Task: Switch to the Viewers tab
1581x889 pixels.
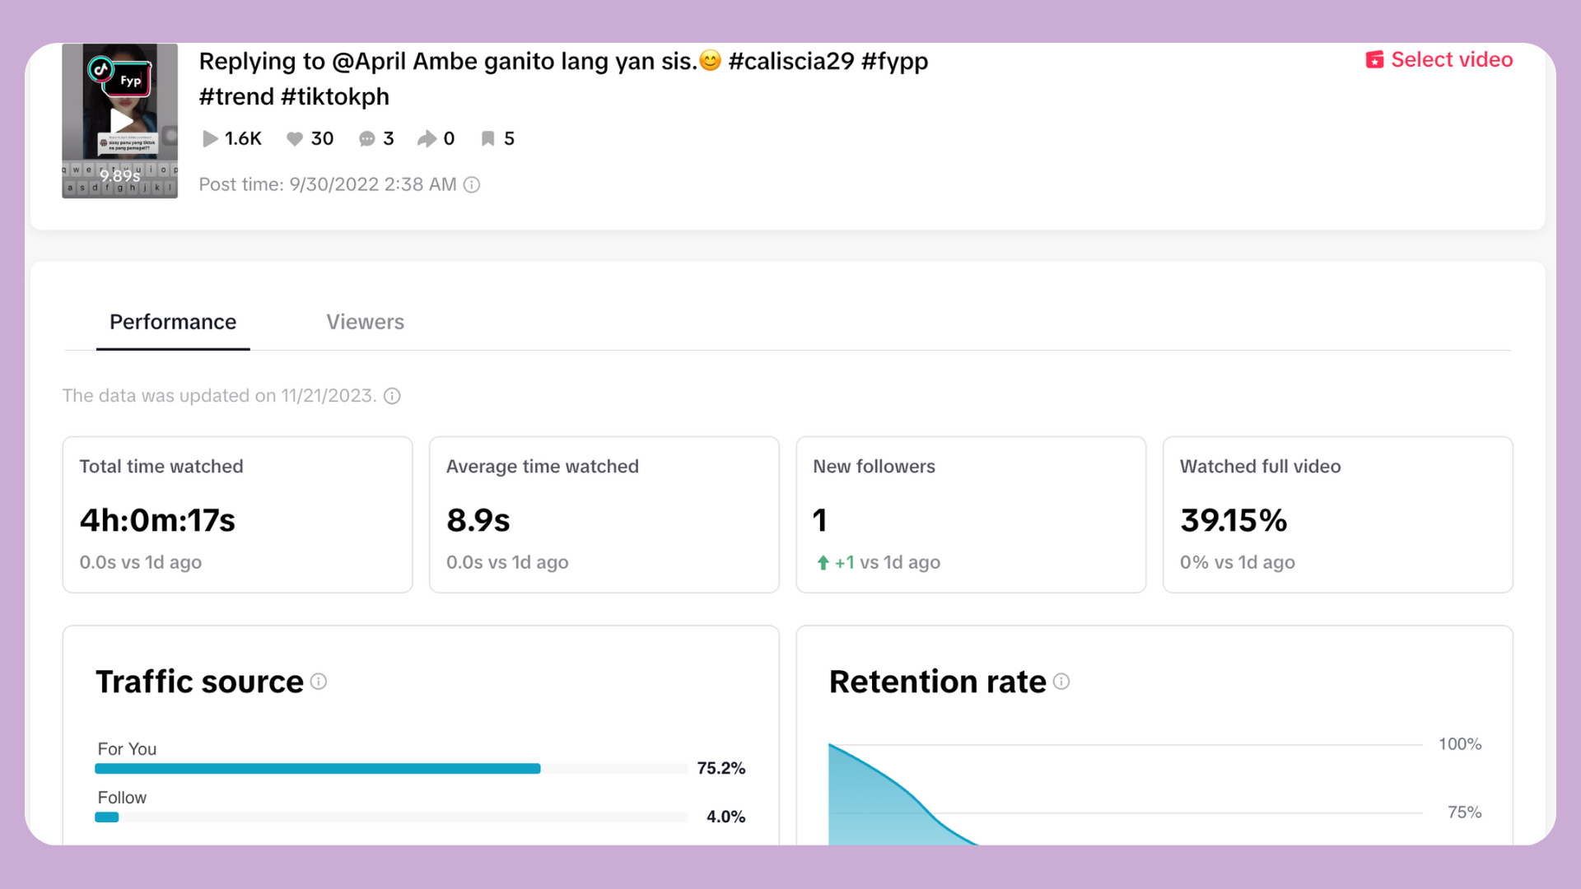Action: (365, 322)
